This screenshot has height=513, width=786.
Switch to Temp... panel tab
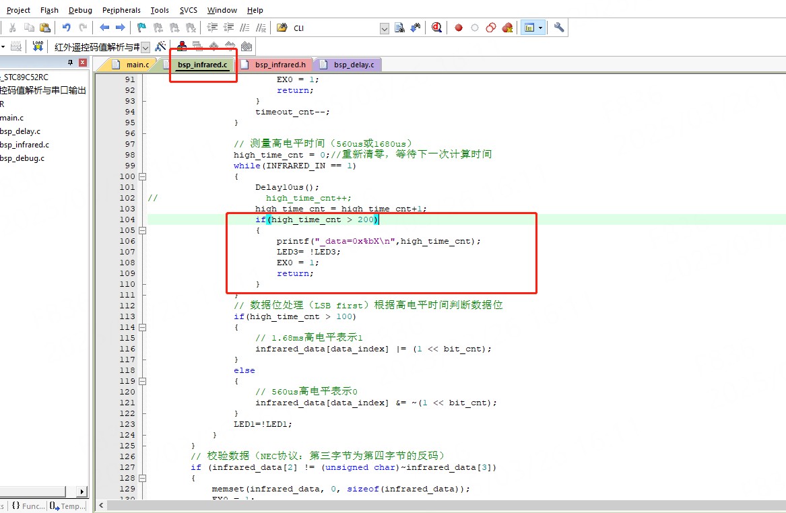(67, 506)
